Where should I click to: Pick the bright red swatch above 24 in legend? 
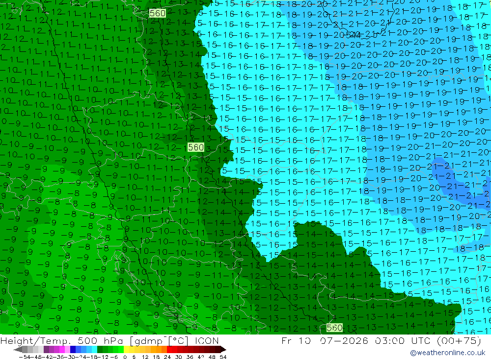point(169,349)
